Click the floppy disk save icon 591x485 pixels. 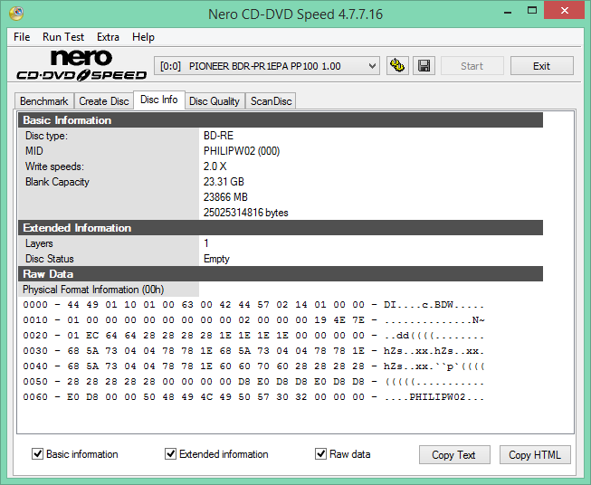tap(424, 66)
